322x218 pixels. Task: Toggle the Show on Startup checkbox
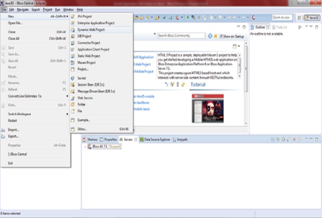click(221, 36)
